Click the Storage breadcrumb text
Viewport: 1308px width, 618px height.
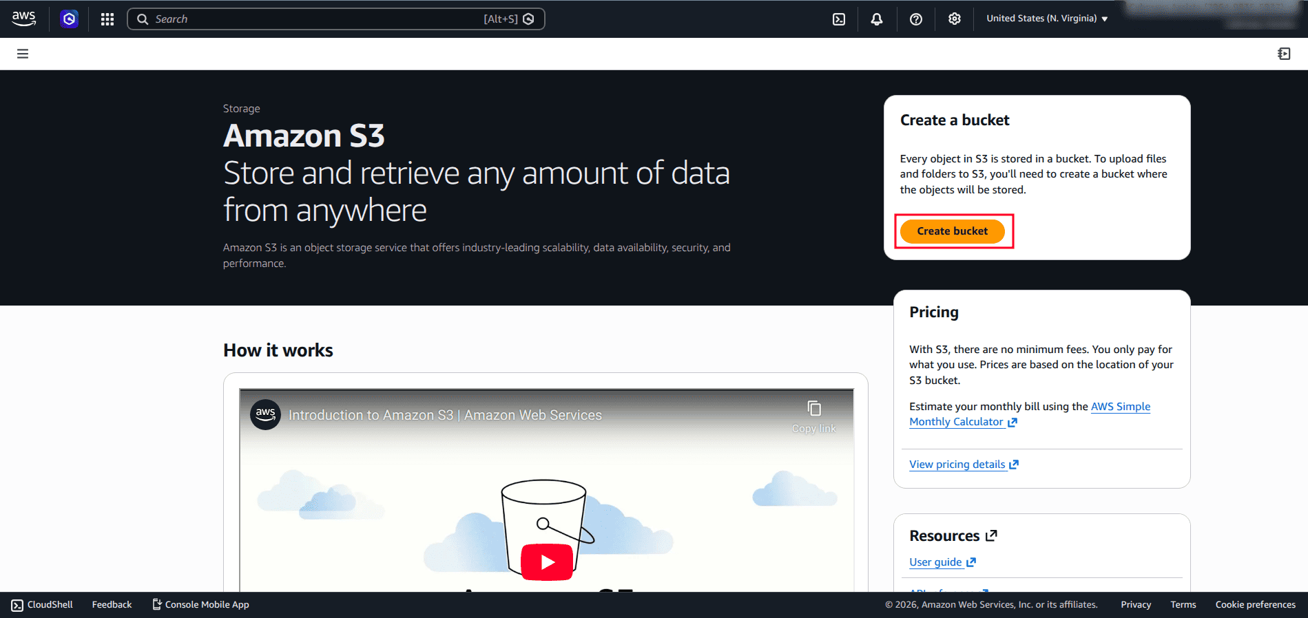pyautogui.click(x=242, y=109)
